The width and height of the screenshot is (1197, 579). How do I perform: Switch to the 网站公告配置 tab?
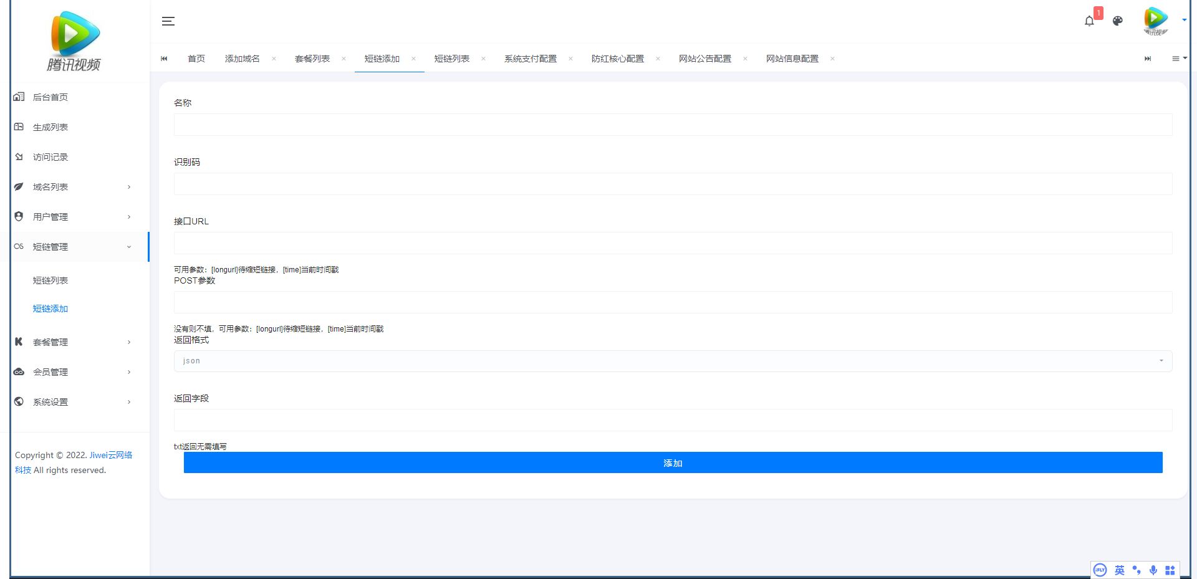point(705,59)
